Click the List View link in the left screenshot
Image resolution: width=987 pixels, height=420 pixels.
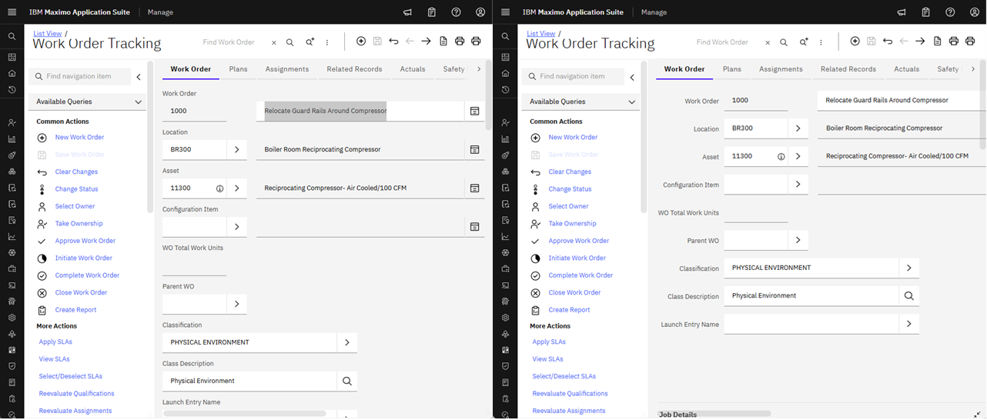(48, 34)
